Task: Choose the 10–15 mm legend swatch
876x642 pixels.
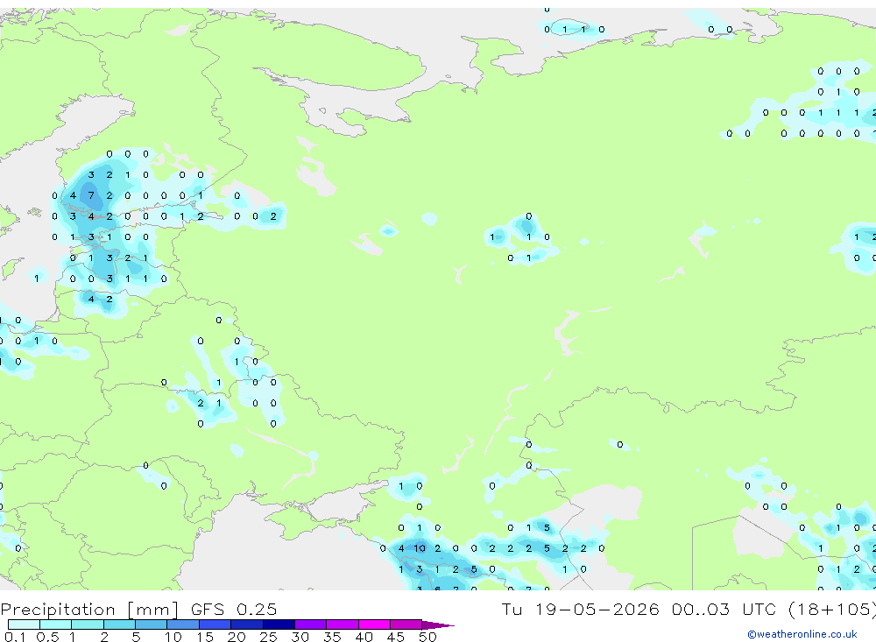Action: (x=183, y=624)
